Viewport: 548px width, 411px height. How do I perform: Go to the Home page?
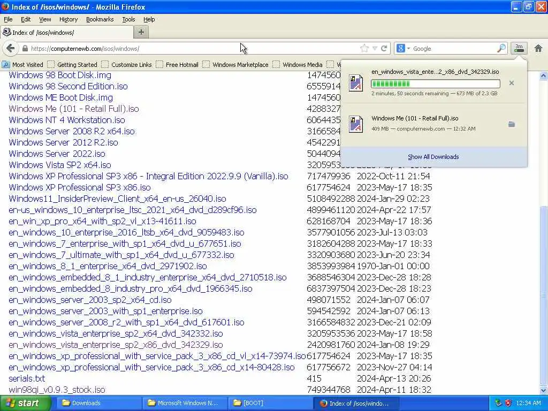coord(538,48)
